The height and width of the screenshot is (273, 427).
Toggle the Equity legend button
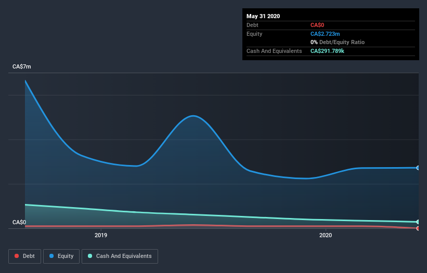pyautogui.click(x=61, y=256)
